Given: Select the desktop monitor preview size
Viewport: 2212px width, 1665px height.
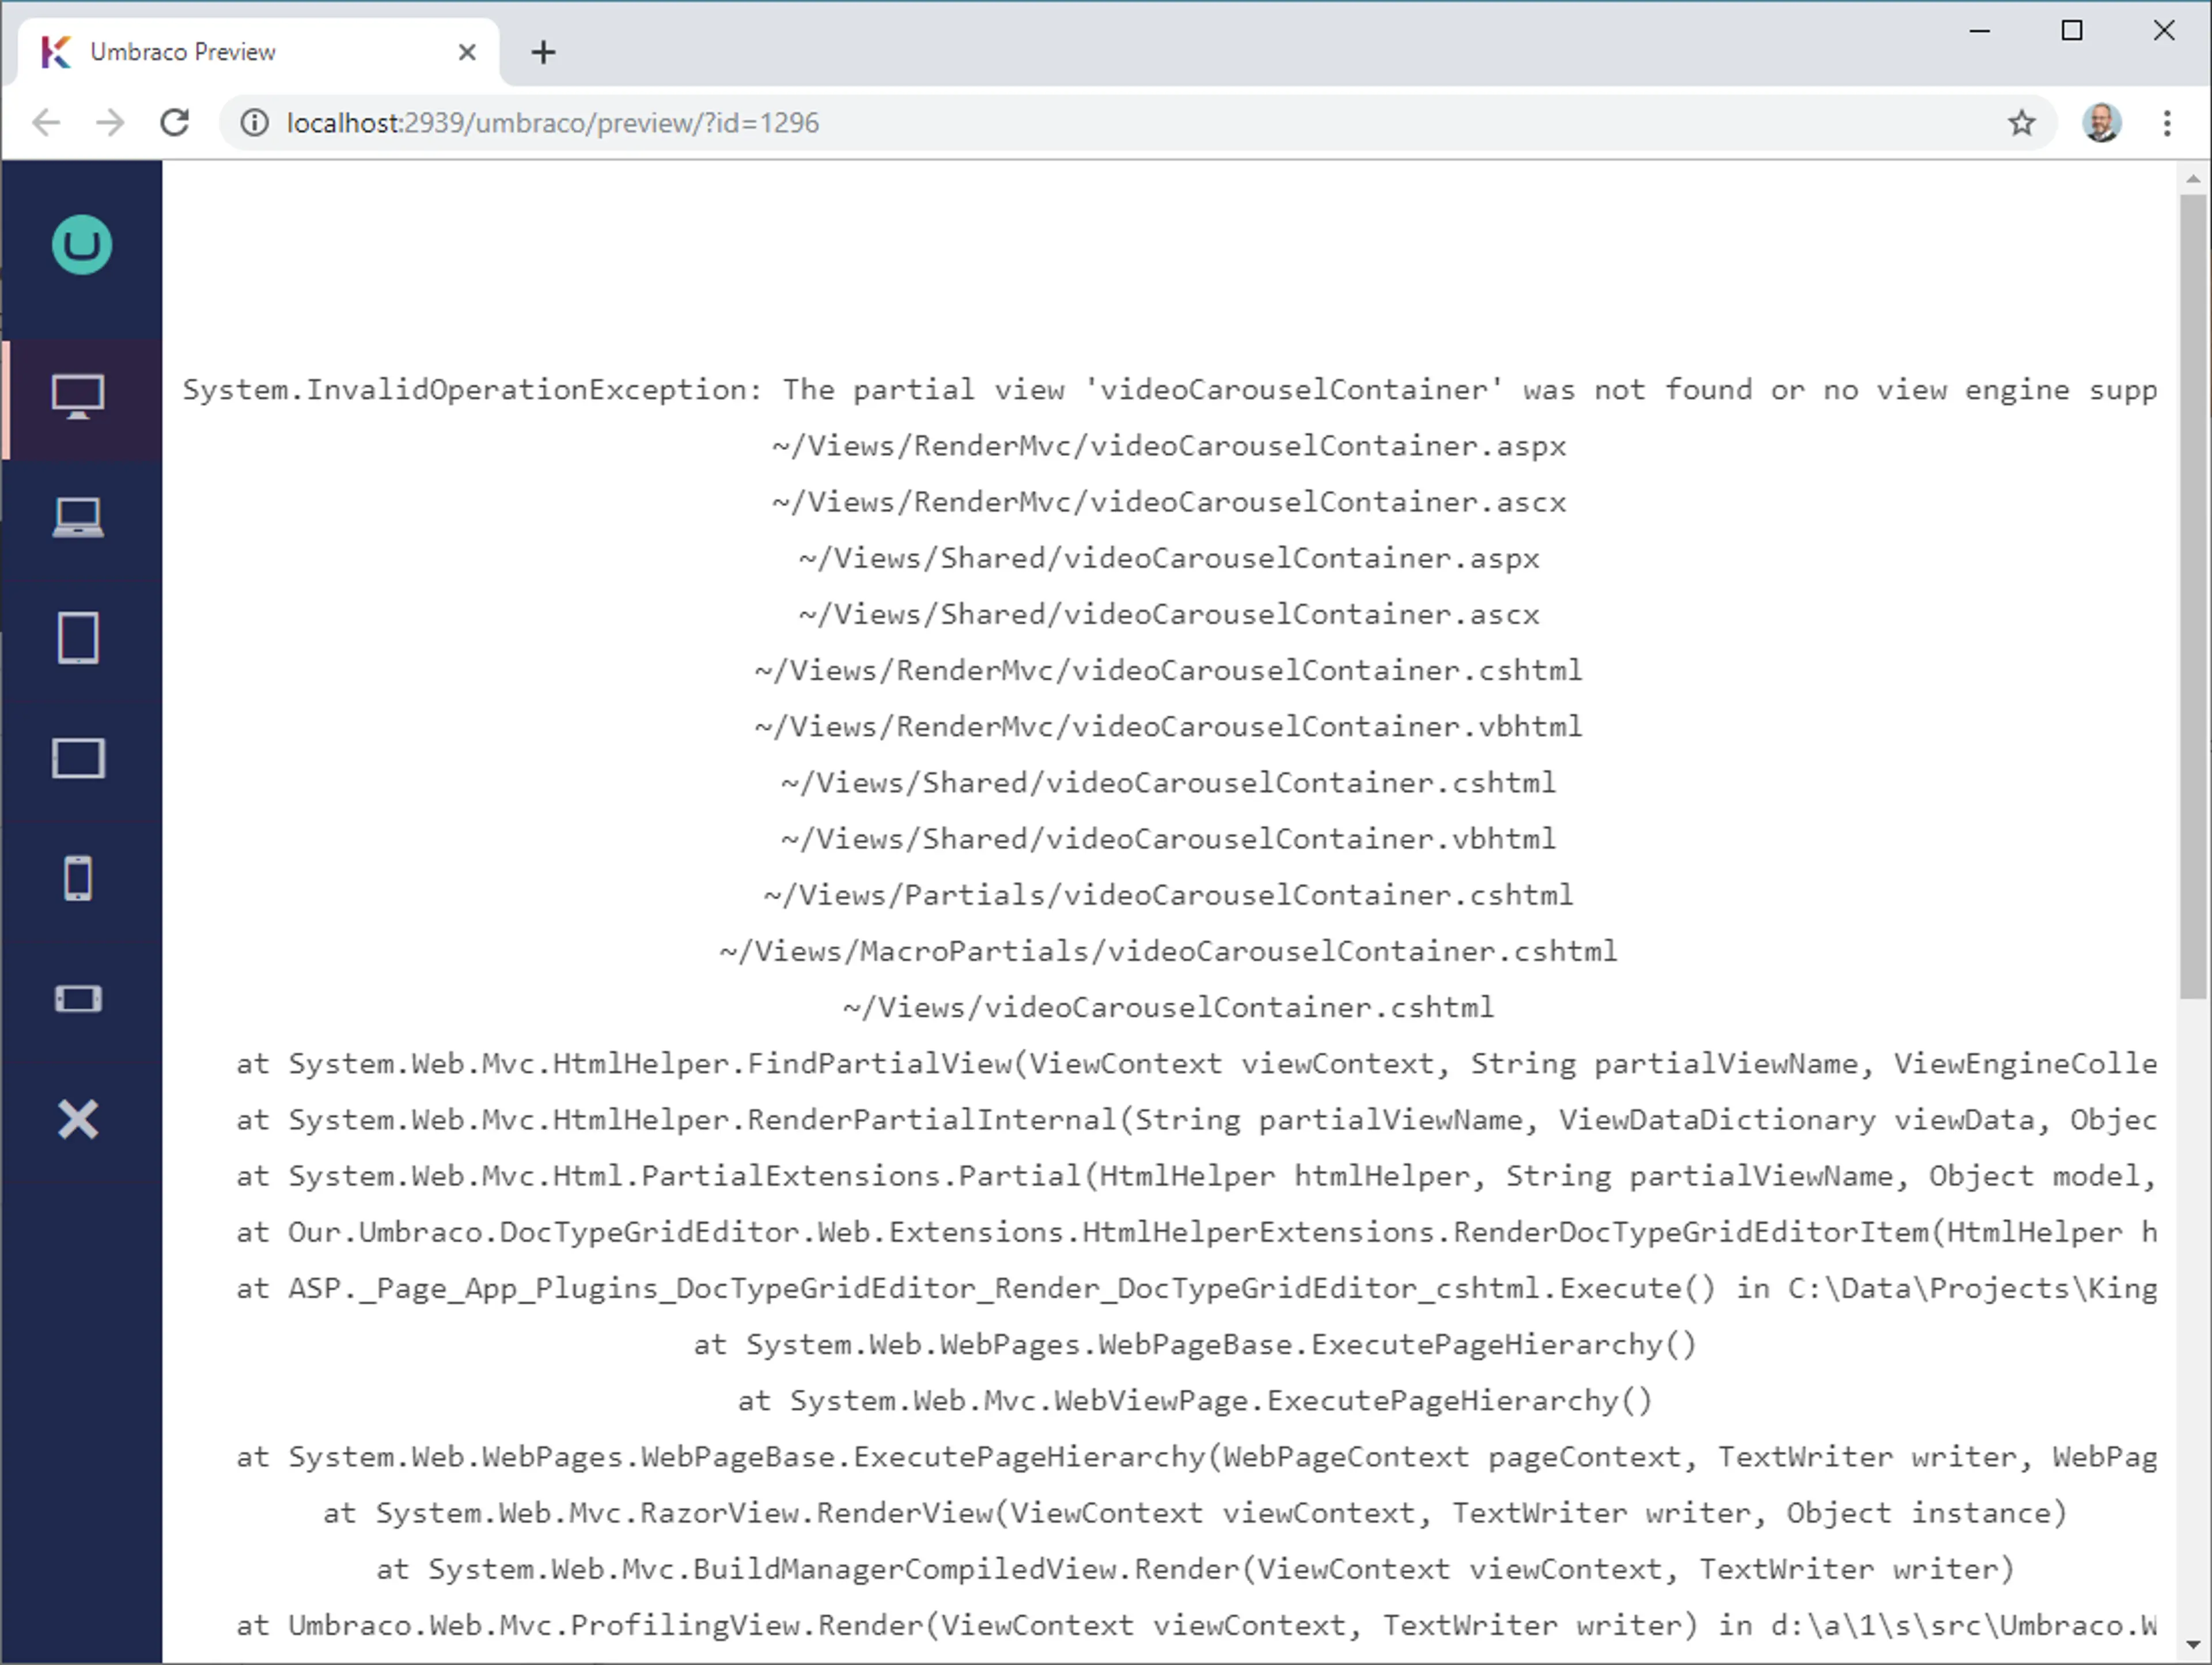Looking at the screenshot, I should pyautogui.click(x=78, y=397).
